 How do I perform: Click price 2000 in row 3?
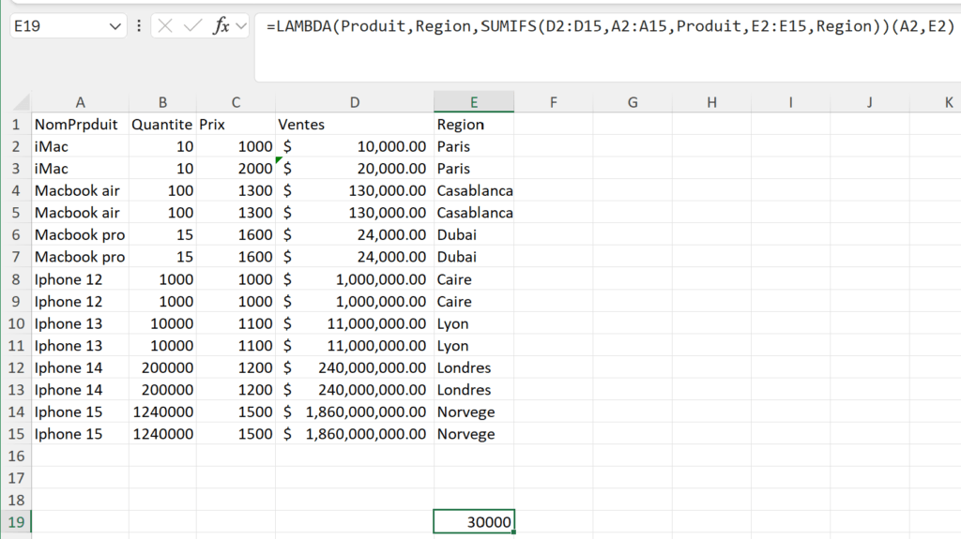(x=236, y=169)
